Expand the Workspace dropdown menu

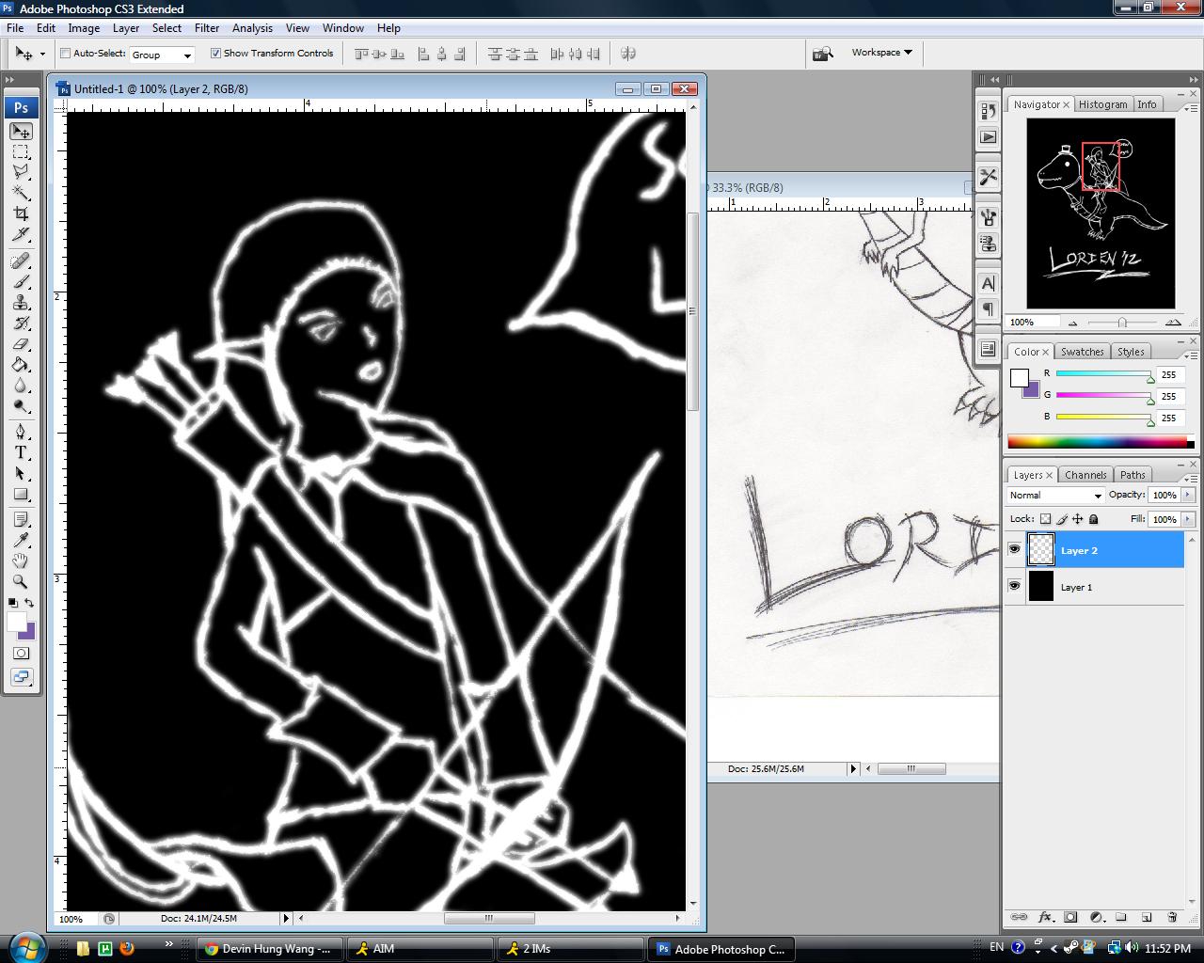click(881, 53)
